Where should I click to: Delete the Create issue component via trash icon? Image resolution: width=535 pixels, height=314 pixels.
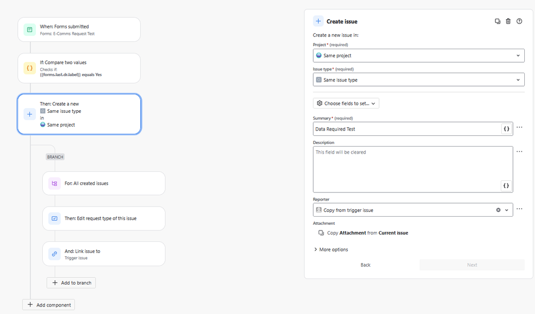pyautogui.click(x=508, y=21)
